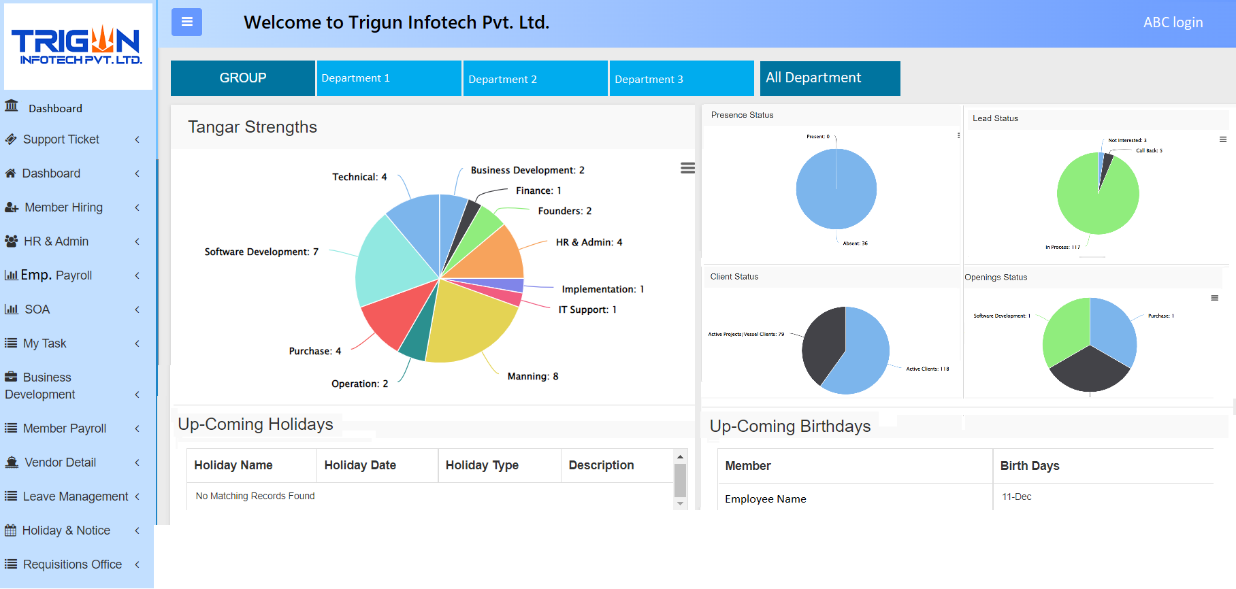This screenshot has width=1236, height=589.
Task: Click the Holiday Date column header
Action: 378,465
